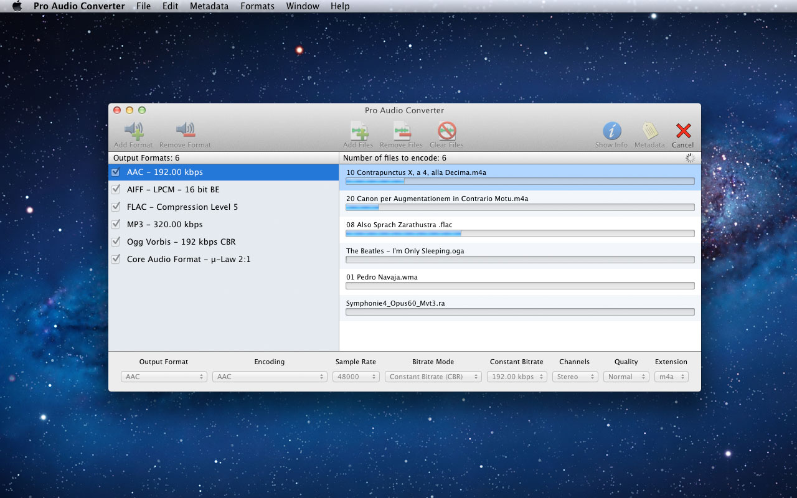Toggle the MP3 – 320.00 kbps checkbox

tap(115, 224)
